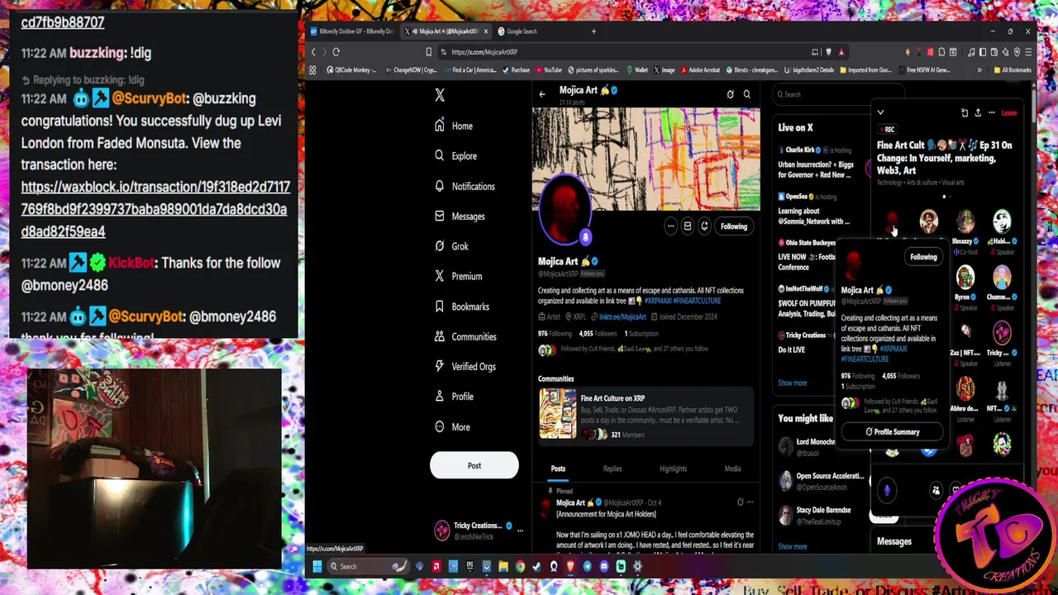The height and width of the screenshot is (595, 1058).
Task: Open the Adobe Acrobat bookmark
Action: click(699, 70)
